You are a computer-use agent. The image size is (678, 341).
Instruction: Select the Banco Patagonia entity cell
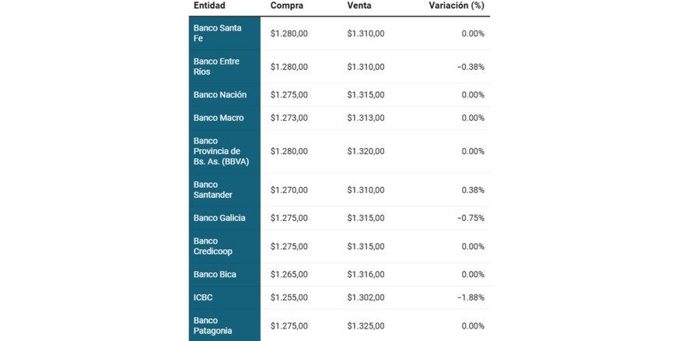[x=224, y=325]
